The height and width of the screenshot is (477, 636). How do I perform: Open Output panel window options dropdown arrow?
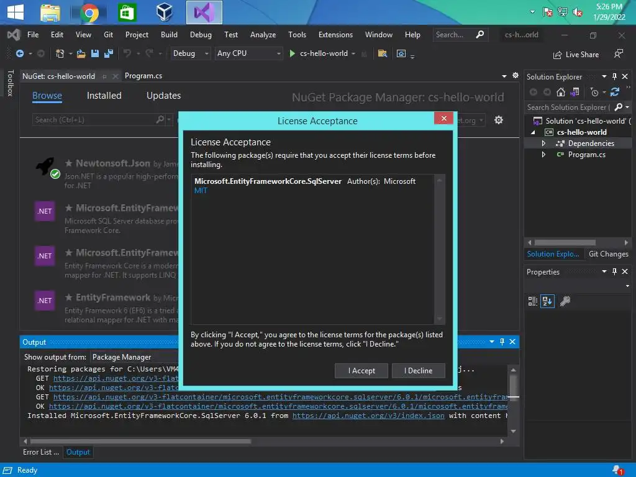492,342
